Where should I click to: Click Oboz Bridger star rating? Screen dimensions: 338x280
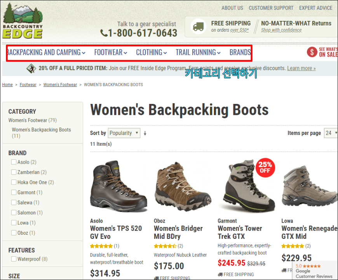165,246
